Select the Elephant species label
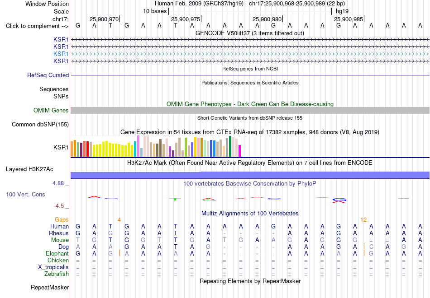The image size is (430, 298). [x=57, y=254]
